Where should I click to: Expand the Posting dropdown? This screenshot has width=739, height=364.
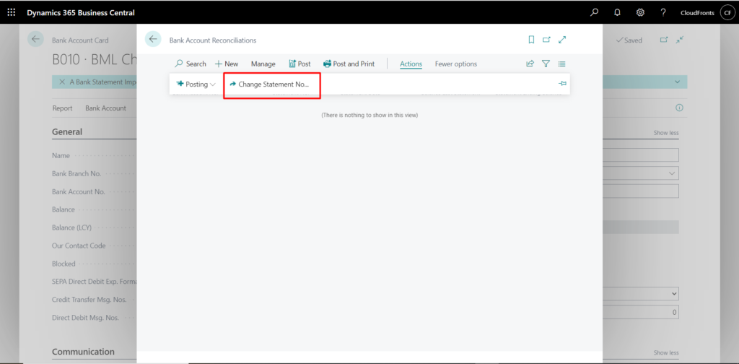(196, 84)
